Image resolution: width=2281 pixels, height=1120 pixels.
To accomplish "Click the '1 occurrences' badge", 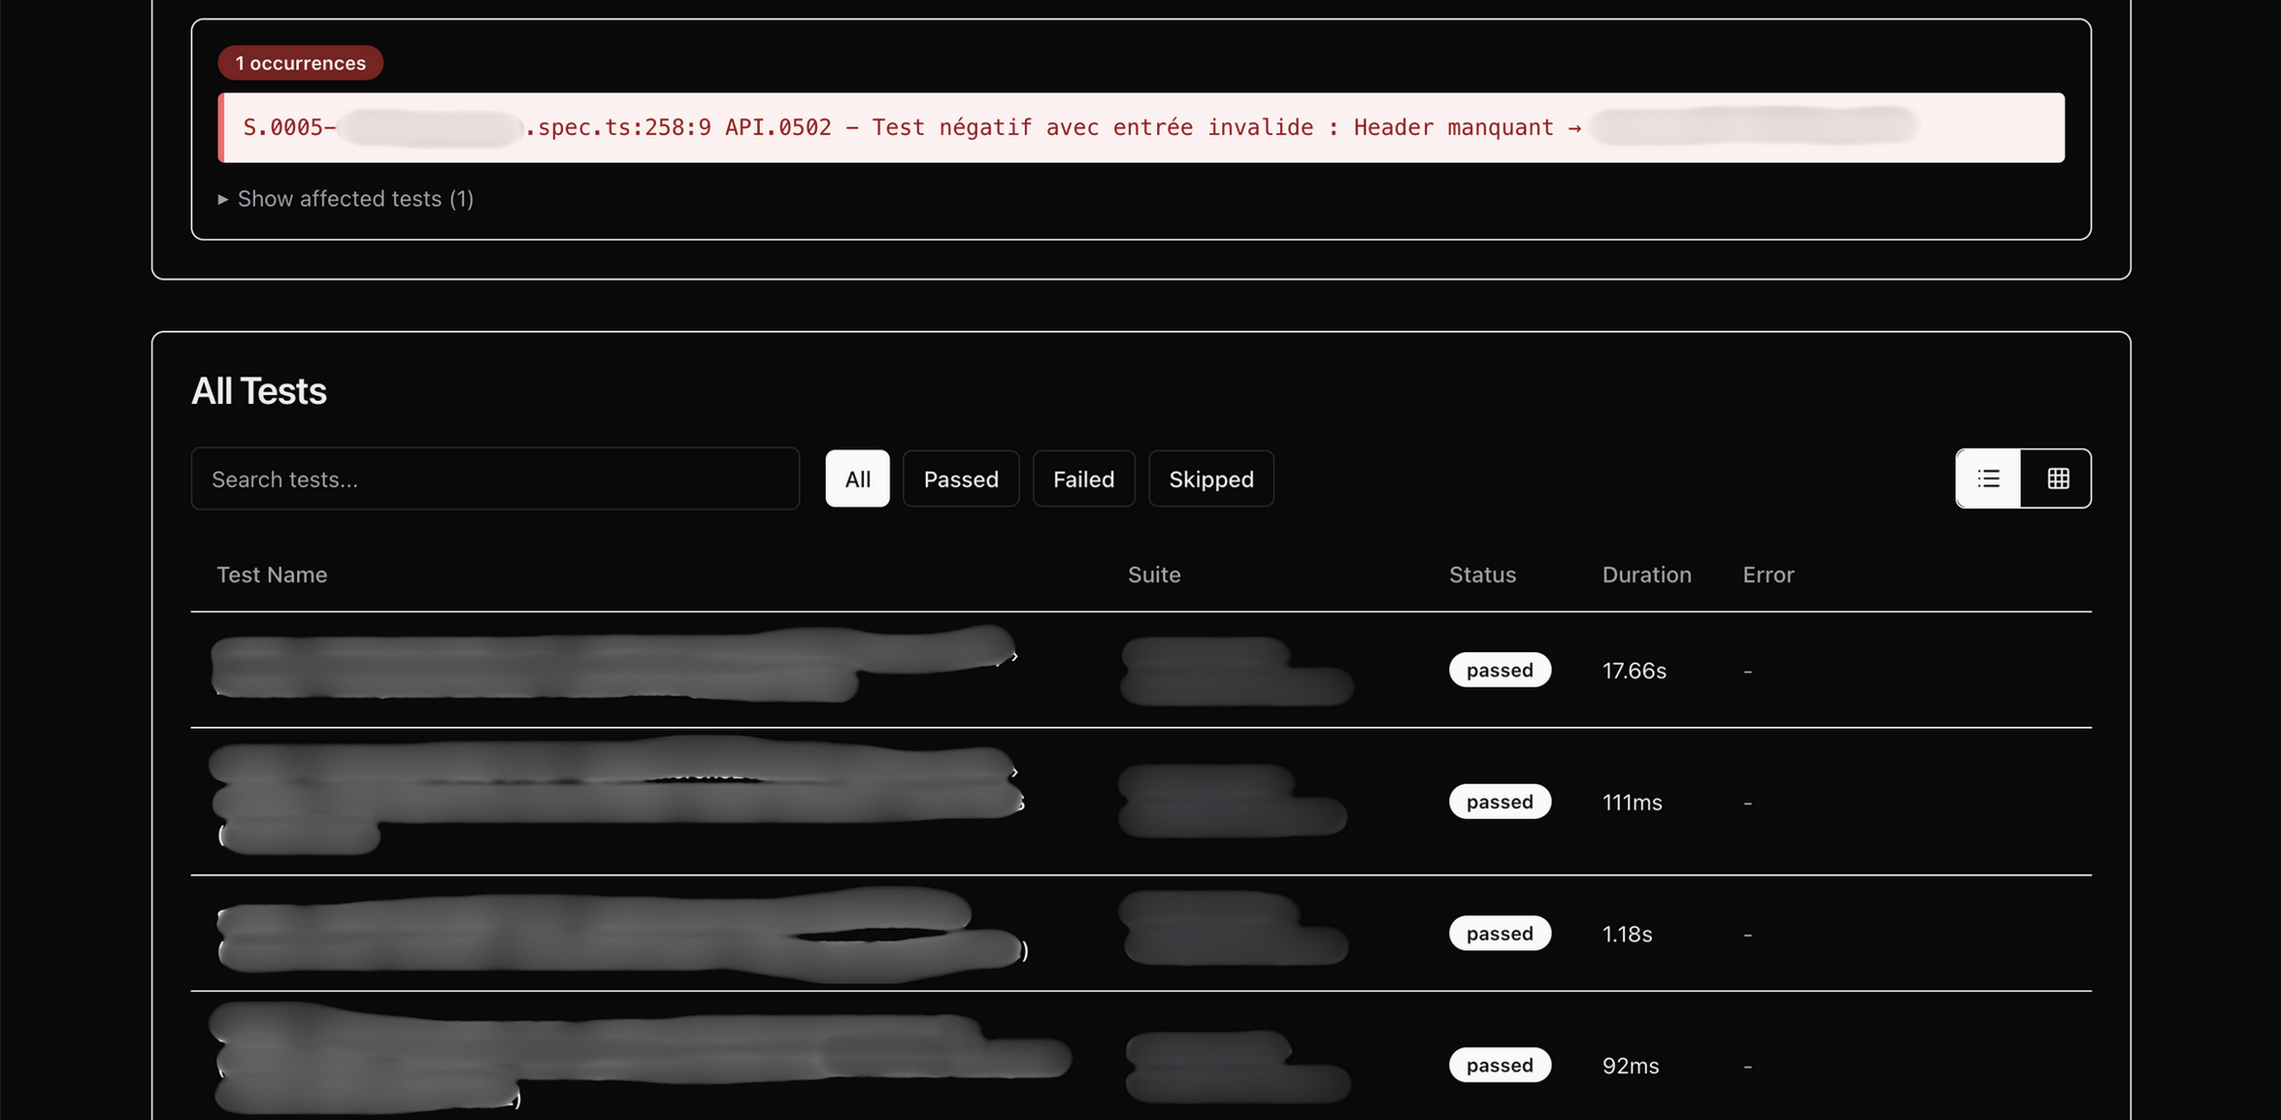I will [x=299, y=62].
